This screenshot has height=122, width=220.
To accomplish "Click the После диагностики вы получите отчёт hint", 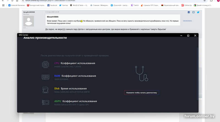I will pos(75,56).
